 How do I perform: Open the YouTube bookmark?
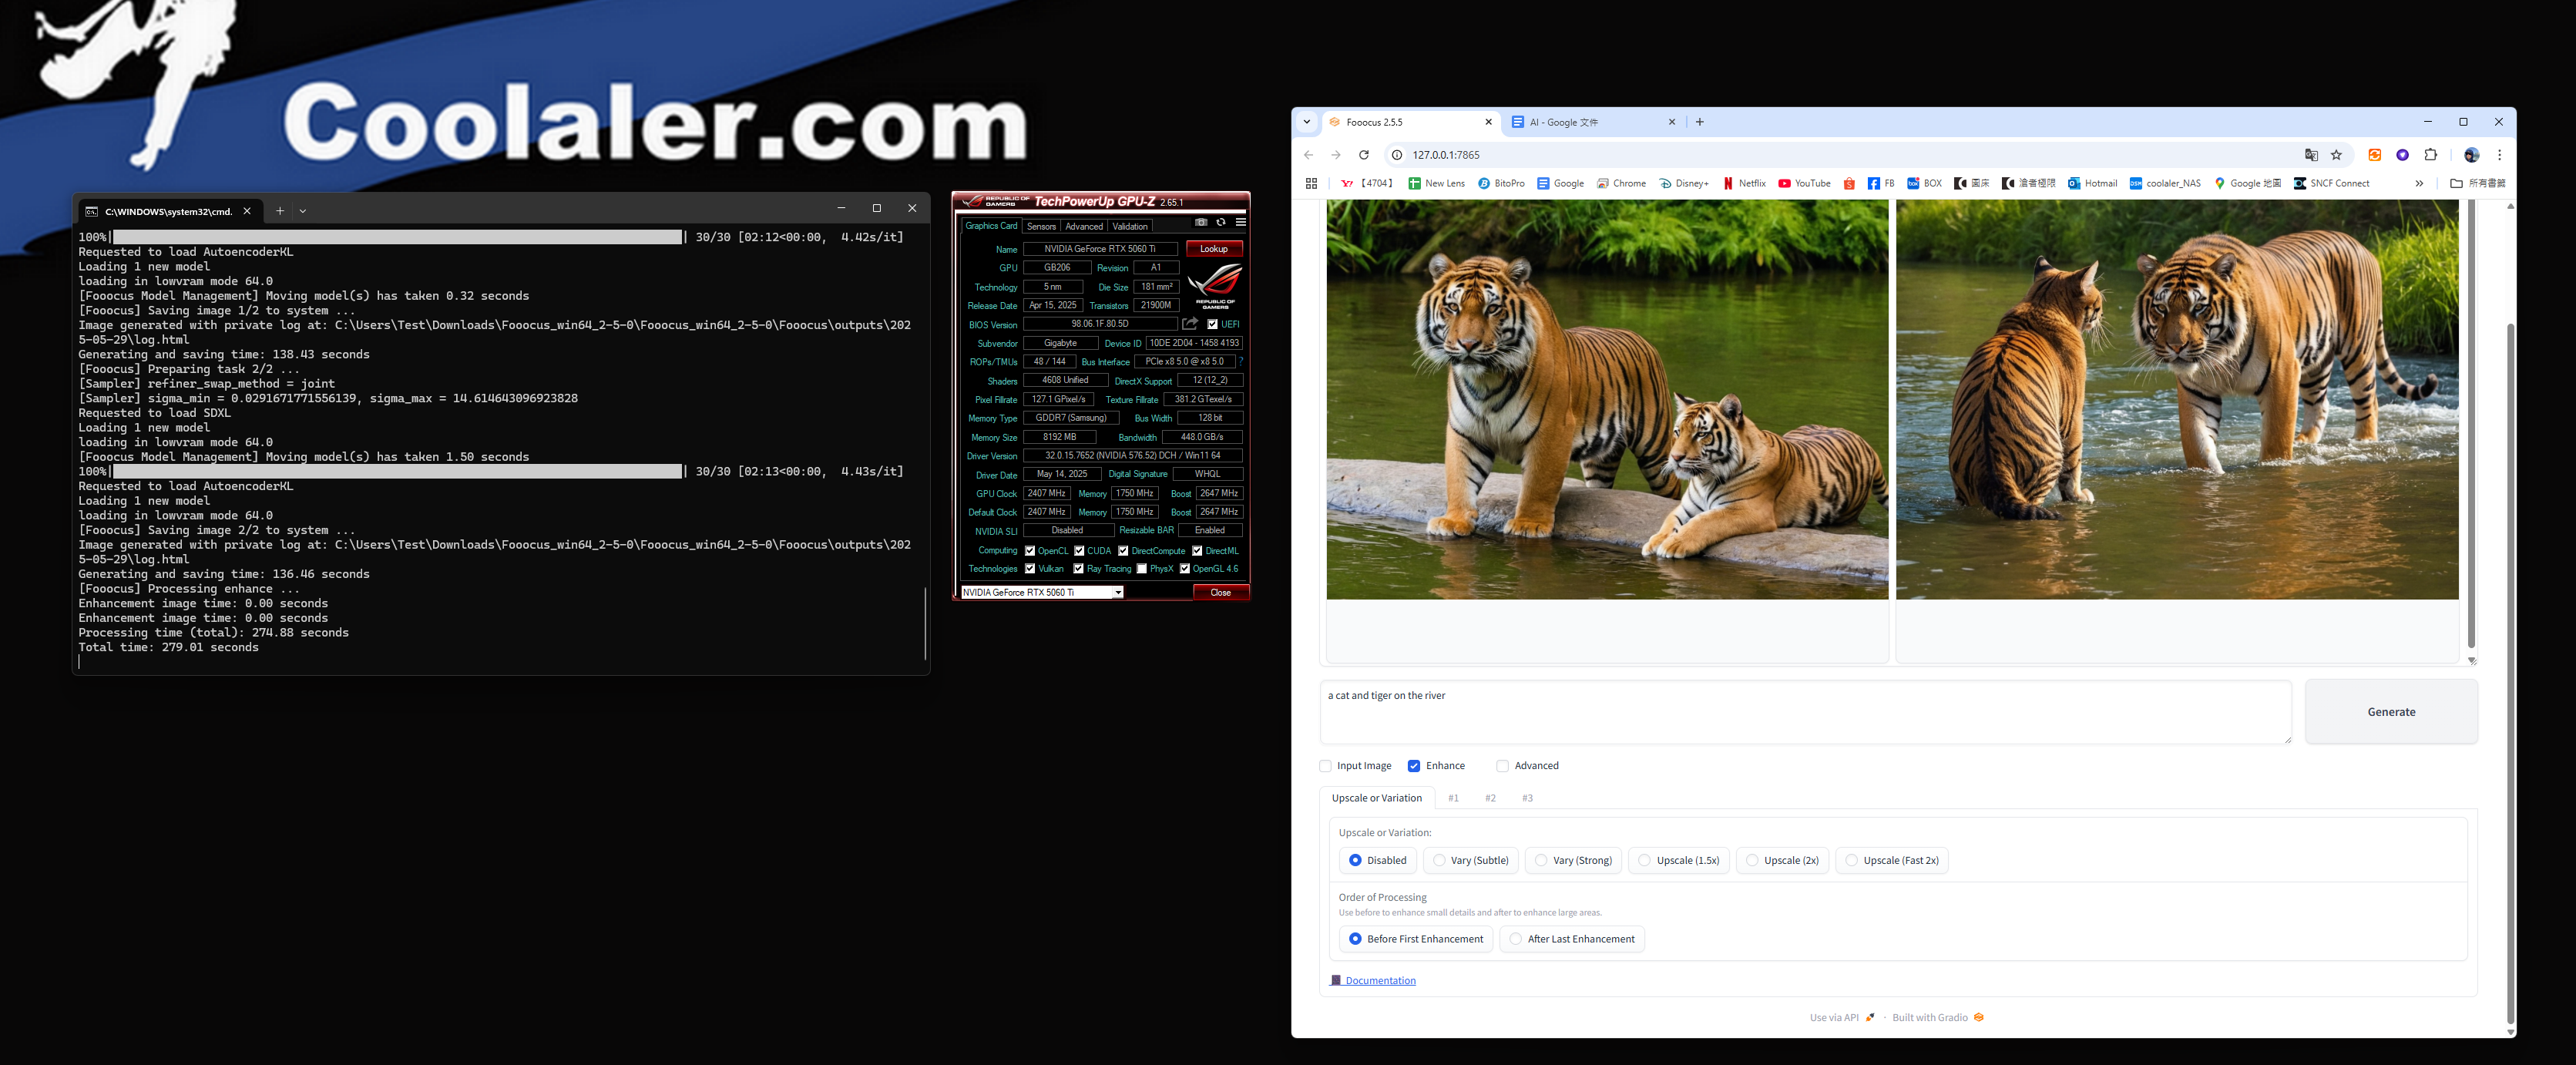coord(1804,183)
